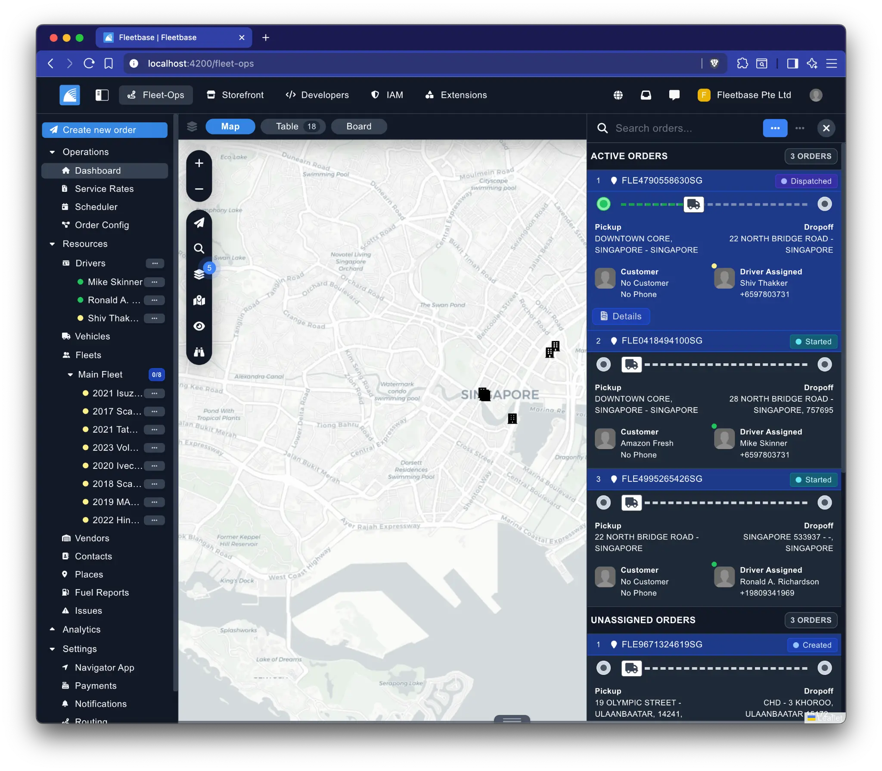Collapse the Operations section
Image resolution: width=882 pixels, height=771 pixels.
pyautogui.click(x=53, y=152)
